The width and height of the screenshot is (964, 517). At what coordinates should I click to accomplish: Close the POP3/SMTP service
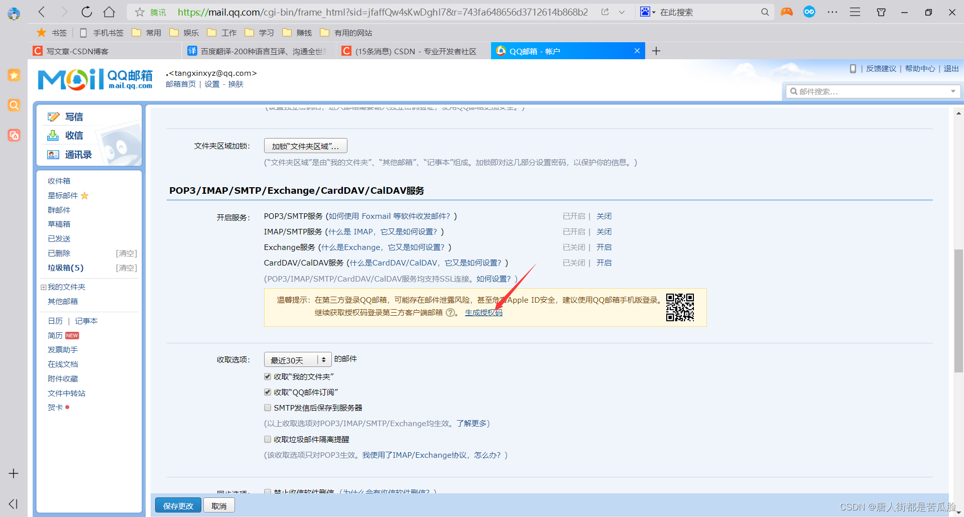pos(604,216)
